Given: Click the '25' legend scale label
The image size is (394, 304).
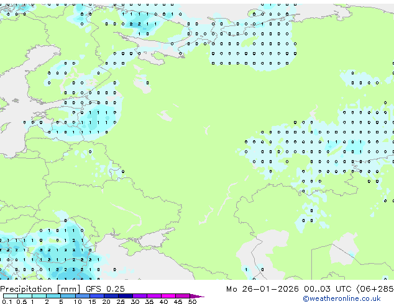Looking at the screenshot, I should [x=121, y=302].
